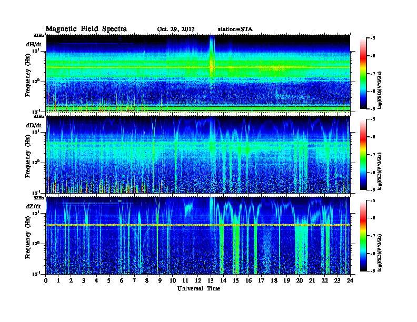Click the log(PSD) units label beside dH/dt colorbar
The image size is (417, 322).
point(380,90)
